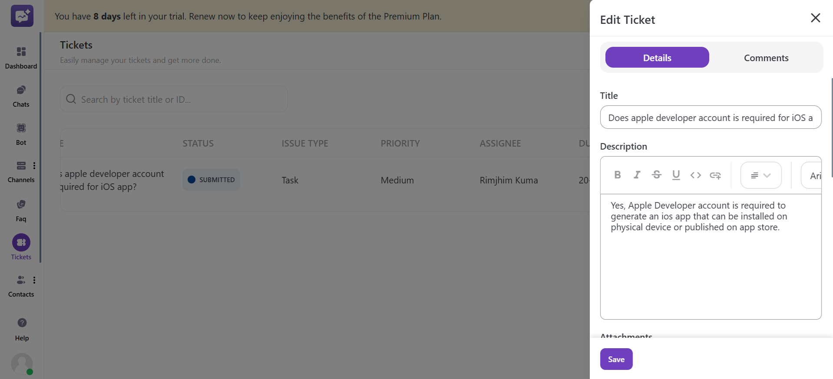Close the Edit Ticket panel

pyautogui.click(x=815, y=18)
